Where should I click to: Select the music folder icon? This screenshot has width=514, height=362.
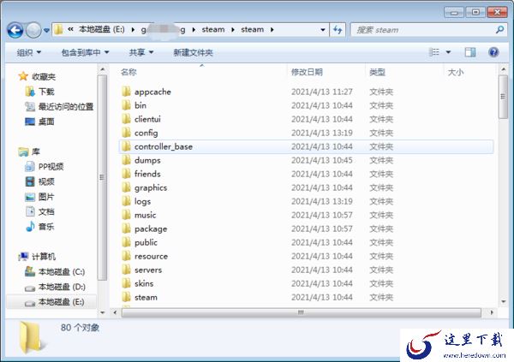coord(126,215)
